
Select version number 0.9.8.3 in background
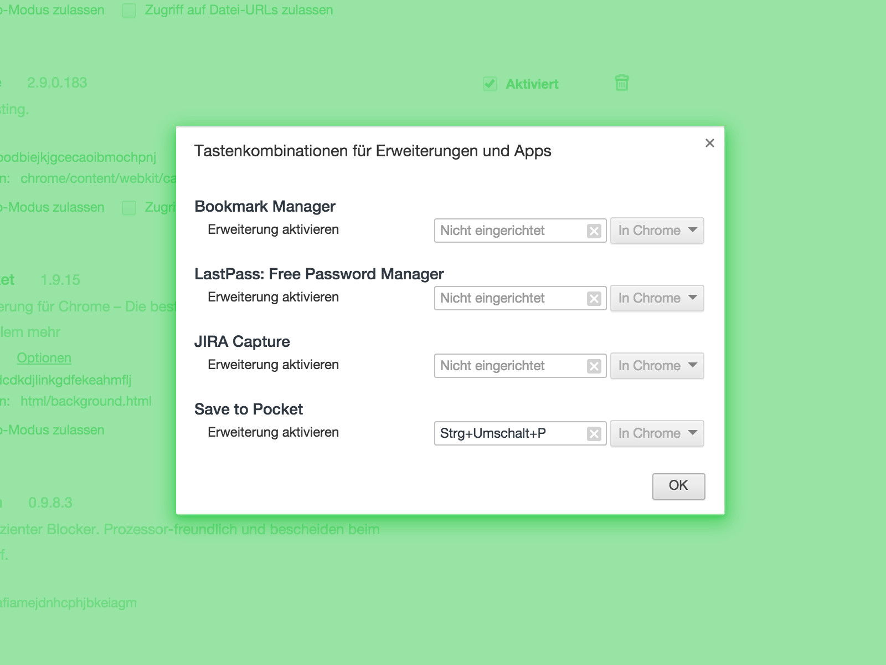[50, 503]
